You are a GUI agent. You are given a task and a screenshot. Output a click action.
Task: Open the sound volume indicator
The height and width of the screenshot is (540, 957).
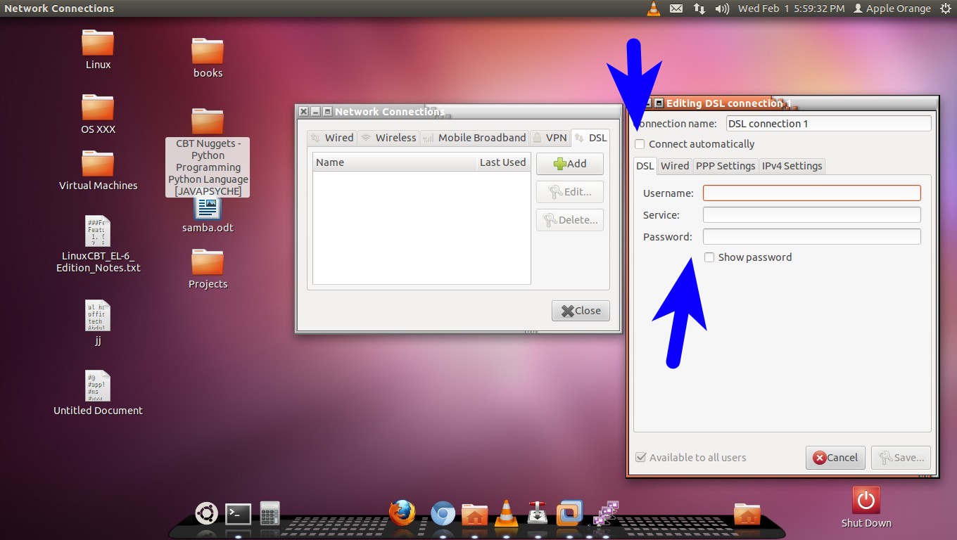coord(722,8)
